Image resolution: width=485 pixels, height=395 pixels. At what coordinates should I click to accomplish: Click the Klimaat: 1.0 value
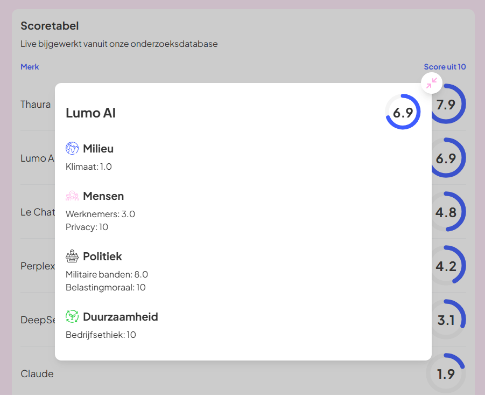pyautogui.click(x=89, y=167)
